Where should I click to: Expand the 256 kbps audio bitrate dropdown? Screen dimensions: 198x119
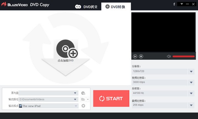click(x=191, y=105)
